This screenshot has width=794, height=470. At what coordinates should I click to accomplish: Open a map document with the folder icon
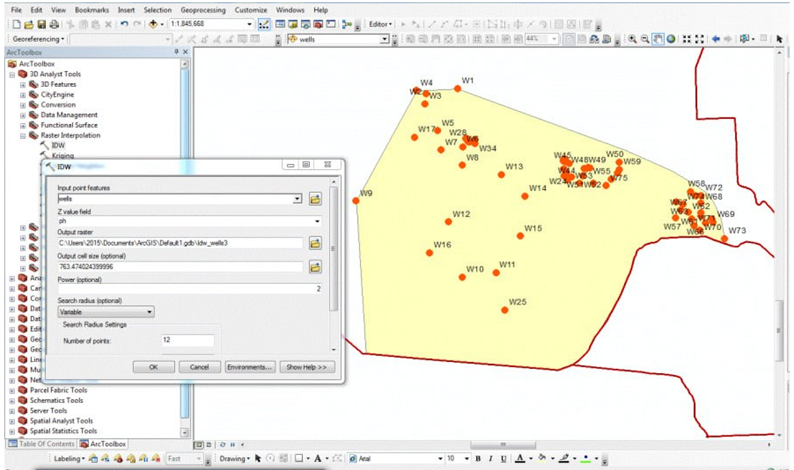coord(29,24)
